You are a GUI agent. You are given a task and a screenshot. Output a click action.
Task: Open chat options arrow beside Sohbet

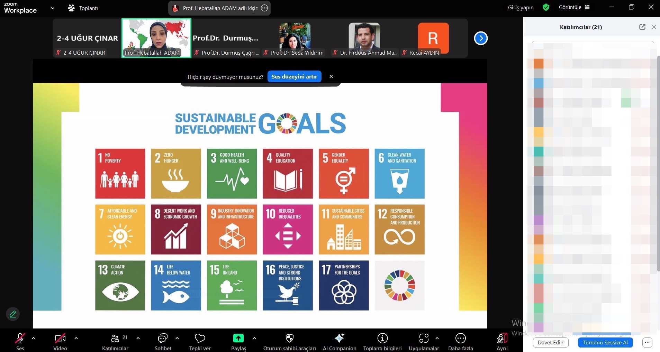click(177, 338)
